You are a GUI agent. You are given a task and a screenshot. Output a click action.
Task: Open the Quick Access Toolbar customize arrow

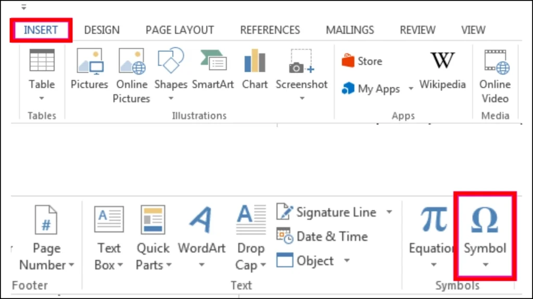click(x=24, y=7)
